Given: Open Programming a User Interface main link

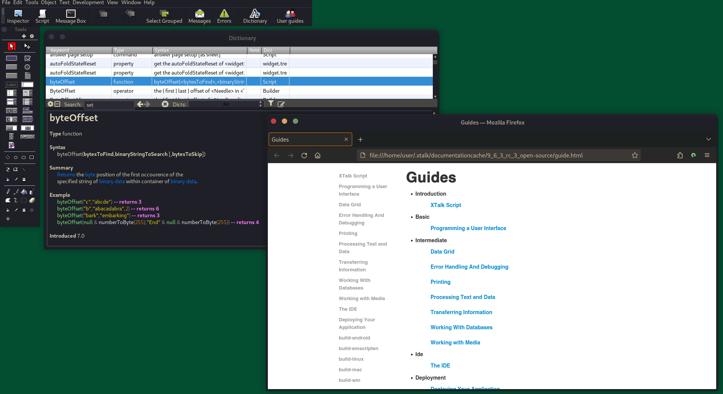Looking at the screenshot, I should click(x=468, y=228).
